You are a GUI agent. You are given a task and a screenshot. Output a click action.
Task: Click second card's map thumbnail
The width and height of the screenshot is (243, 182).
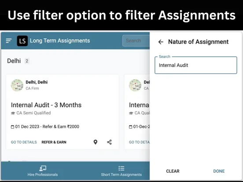[x=135, y=85]
